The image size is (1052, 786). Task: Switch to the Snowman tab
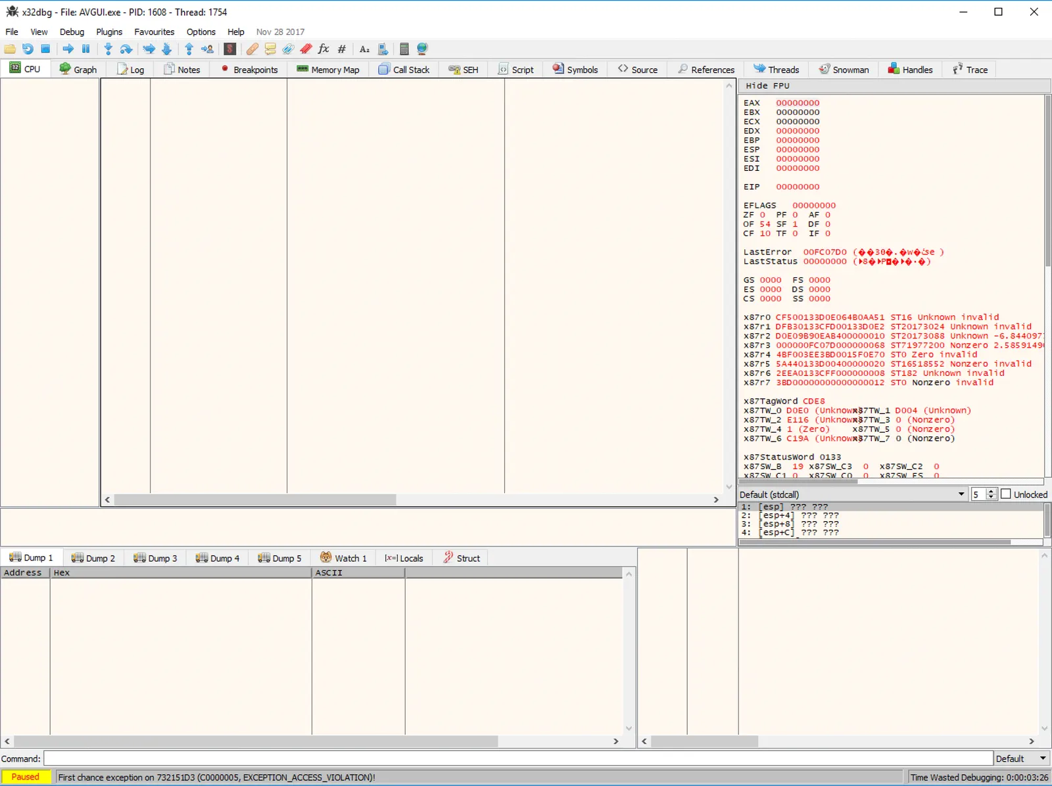(844, 69)
